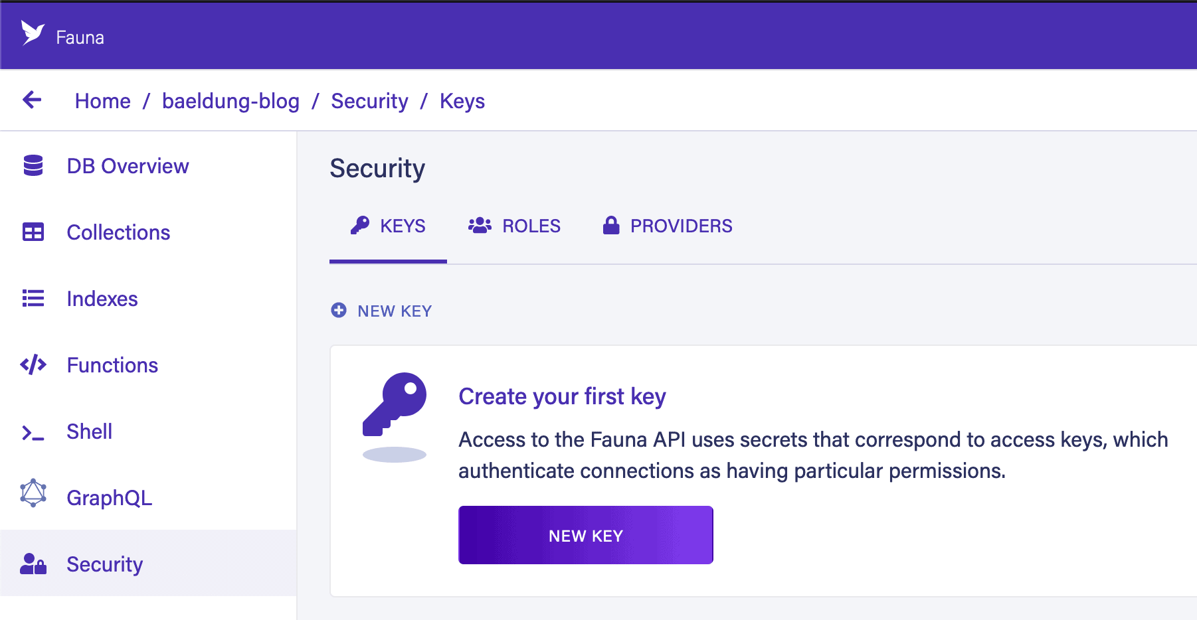Screen dimensions: 1197x620
Task: Click the plus icon beside NEW KEY
Action: 339,310
